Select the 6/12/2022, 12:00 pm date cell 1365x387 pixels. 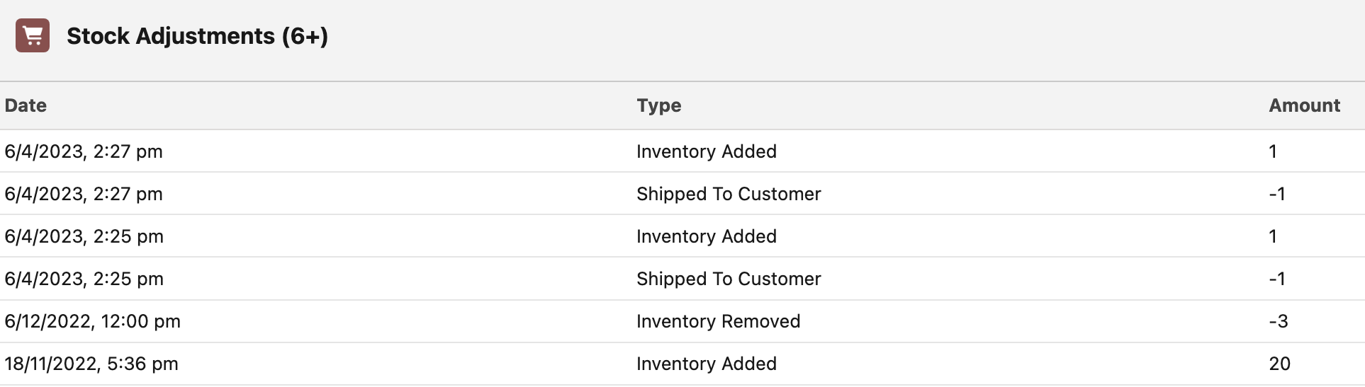(x=92, y=321)
